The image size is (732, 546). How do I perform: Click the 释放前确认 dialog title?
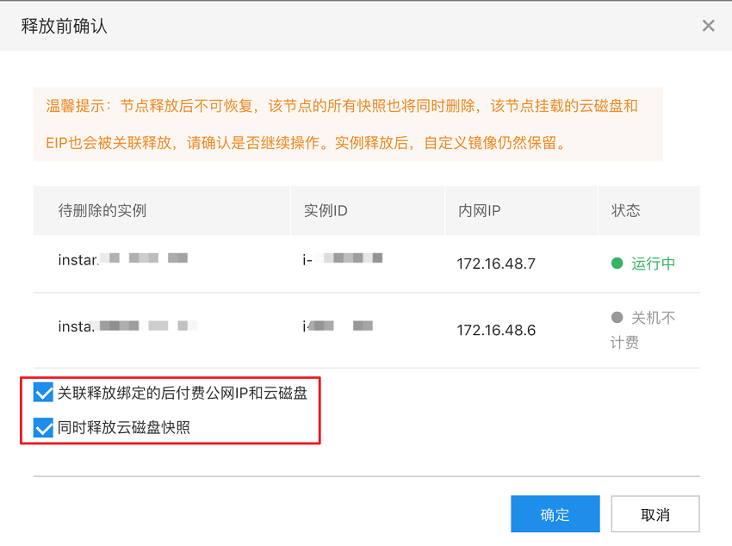tap(64, 26)
